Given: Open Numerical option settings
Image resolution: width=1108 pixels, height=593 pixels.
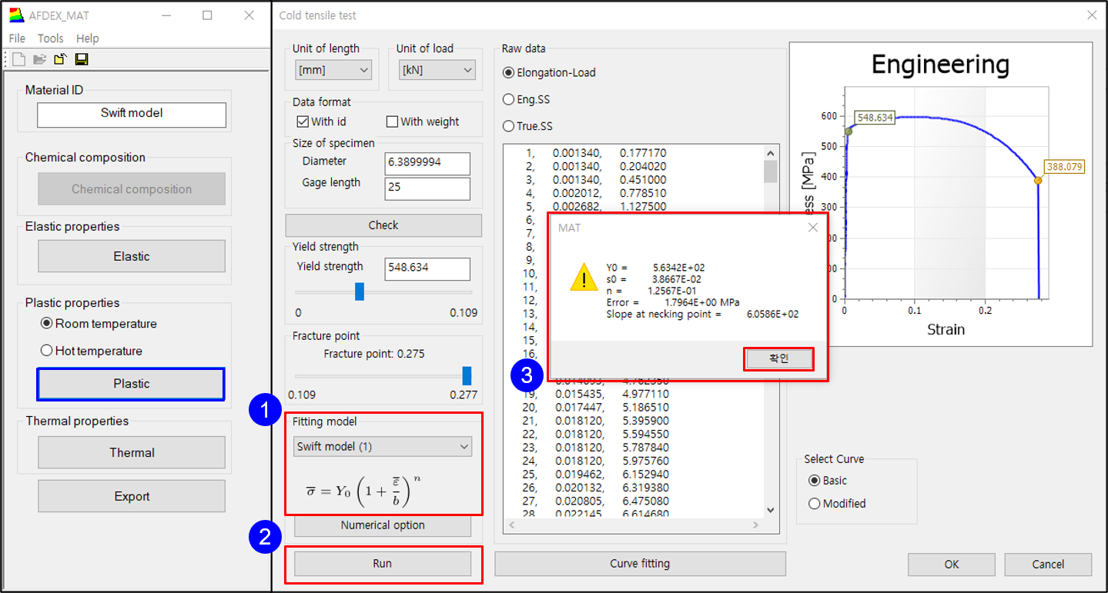Looking at the screenshot, I should 383,525.
